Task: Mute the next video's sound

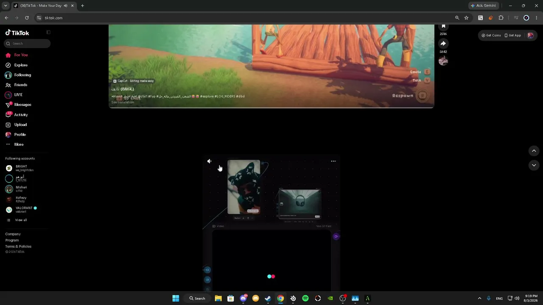Action: click(209, 161)
